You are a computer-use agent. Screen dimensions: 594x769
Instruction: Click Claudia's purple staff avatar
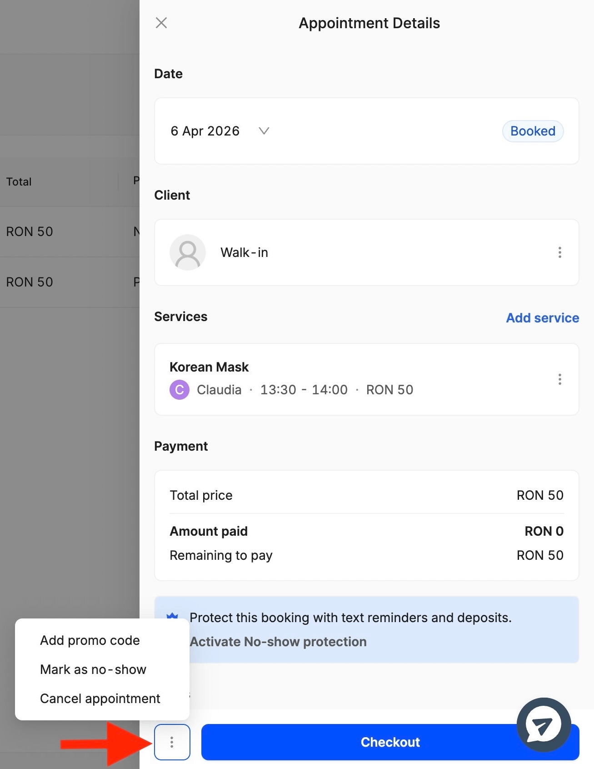(180, 390)
